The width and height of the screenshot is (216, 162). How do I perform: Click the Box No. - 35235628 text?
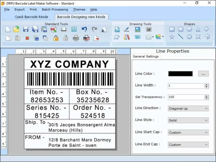click(92, 96)
